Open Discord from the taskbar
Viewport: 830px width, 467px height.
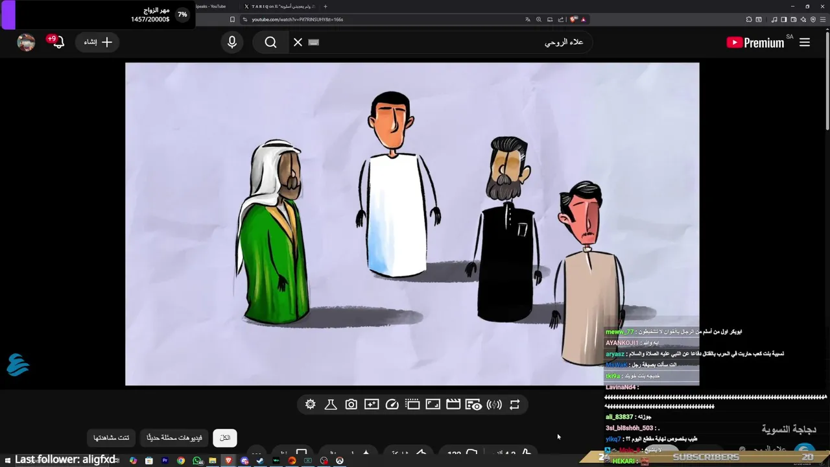[x=244, y=461]
